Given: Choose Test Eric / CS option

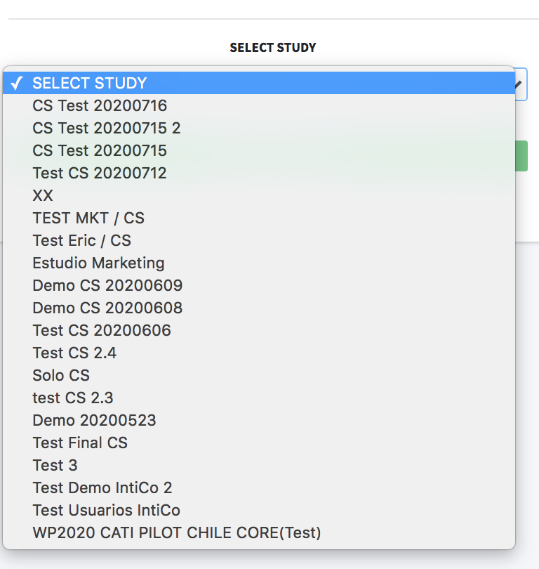Looking at the screenshot, I should click(259, 240).
